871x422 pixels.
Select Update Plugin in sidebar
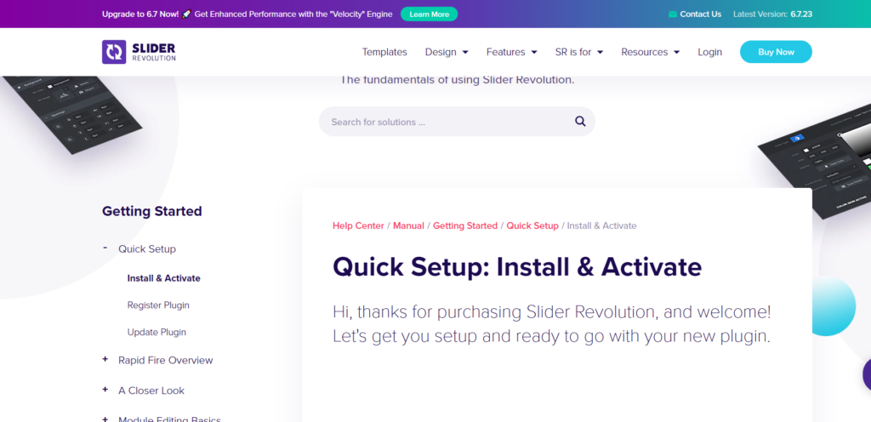pos(157,332)
